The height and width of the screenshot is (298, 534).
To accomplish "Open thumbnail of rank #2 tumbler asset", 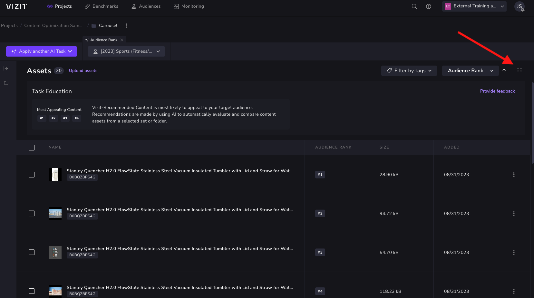I will point(55,213).
